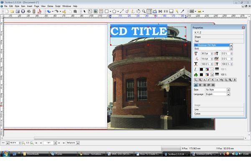Open the Colors tab in Properties
This screenshot has width=251, height=161.
tap(218, 113)
